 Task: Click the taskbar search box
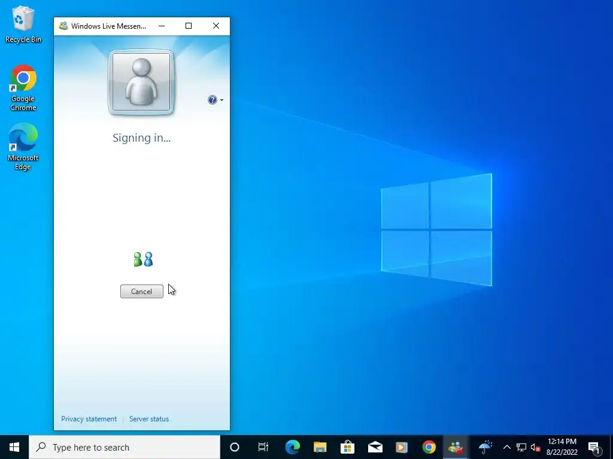[x=125, y=447]
